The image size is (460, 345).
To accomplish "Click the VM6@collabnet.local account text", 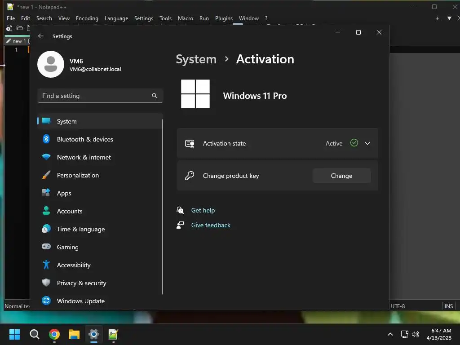I will pos(95,69).
